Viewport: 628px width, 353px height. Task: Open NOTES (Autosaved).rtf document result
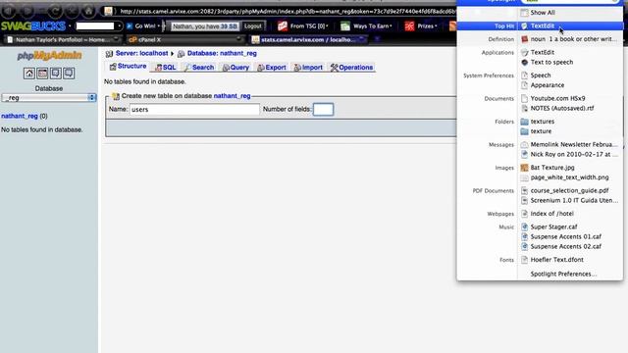(562, 108)
